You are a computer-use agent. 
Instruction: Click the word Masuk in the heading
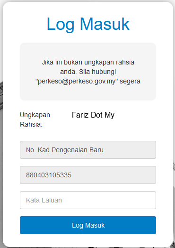click(105, 24)
